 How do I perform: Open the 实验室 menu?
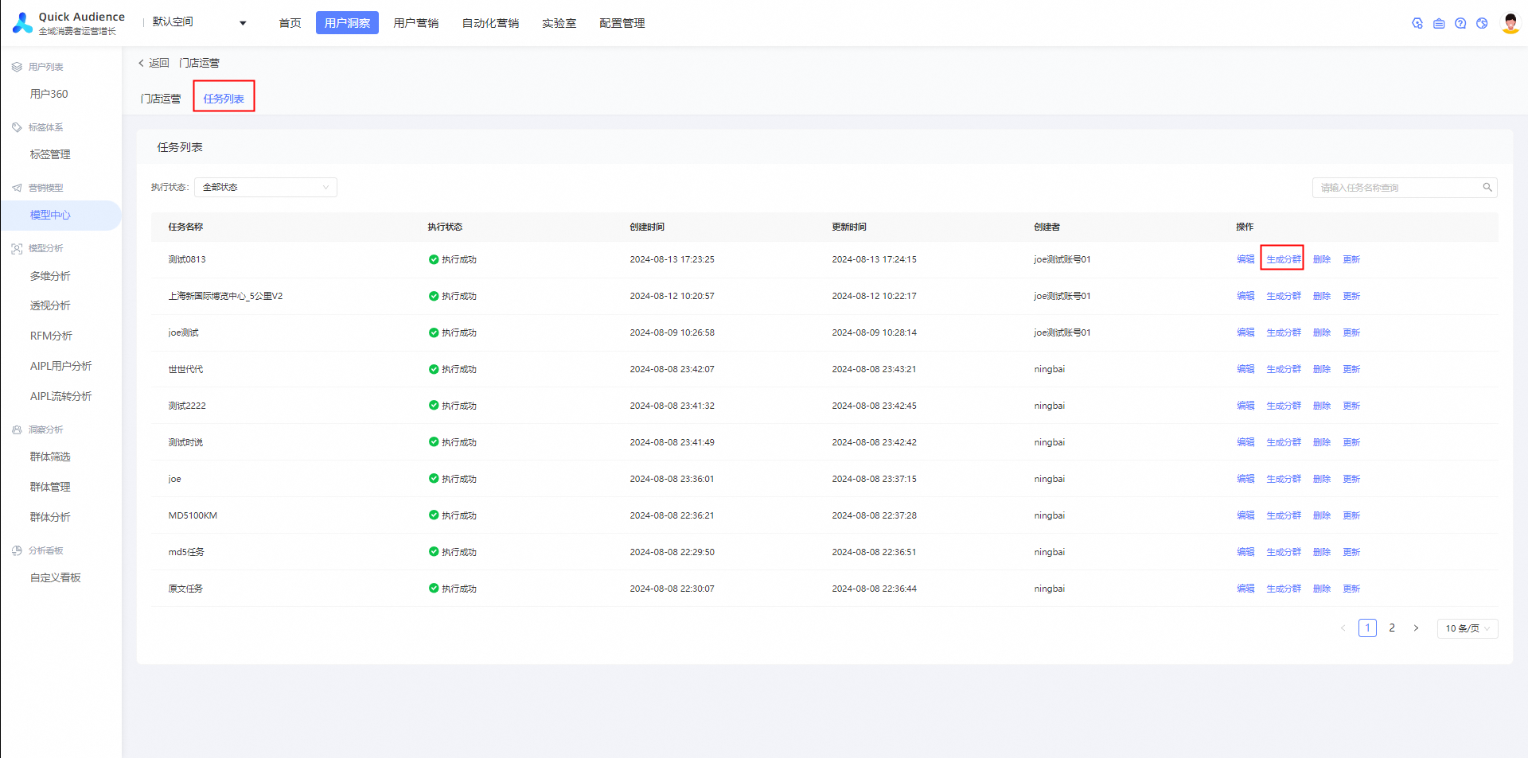[559, 23]
